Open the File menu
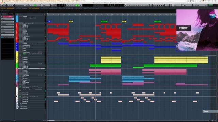 14,1
